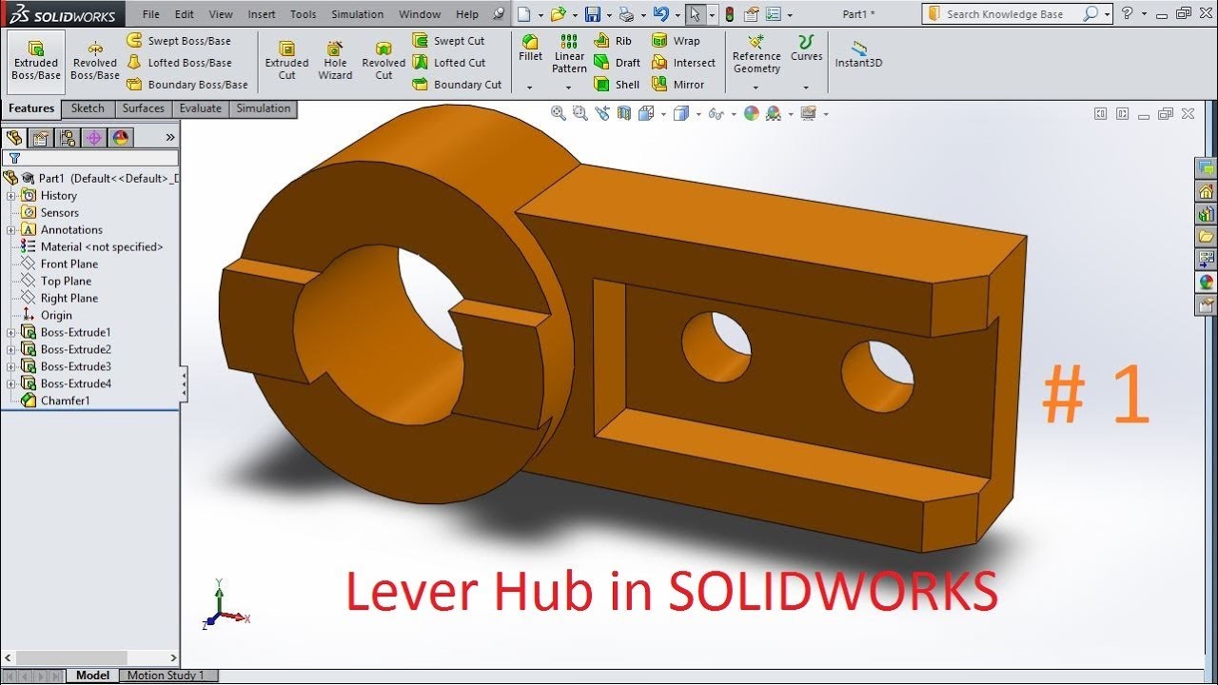
Task: Open the Fillet dropdown arrow
Action: (530, 87)
